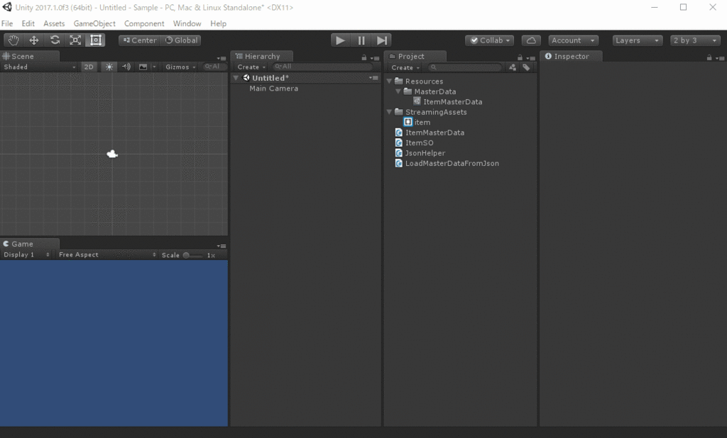
Task: Start Play mode
Action: (x=340, y=40)
